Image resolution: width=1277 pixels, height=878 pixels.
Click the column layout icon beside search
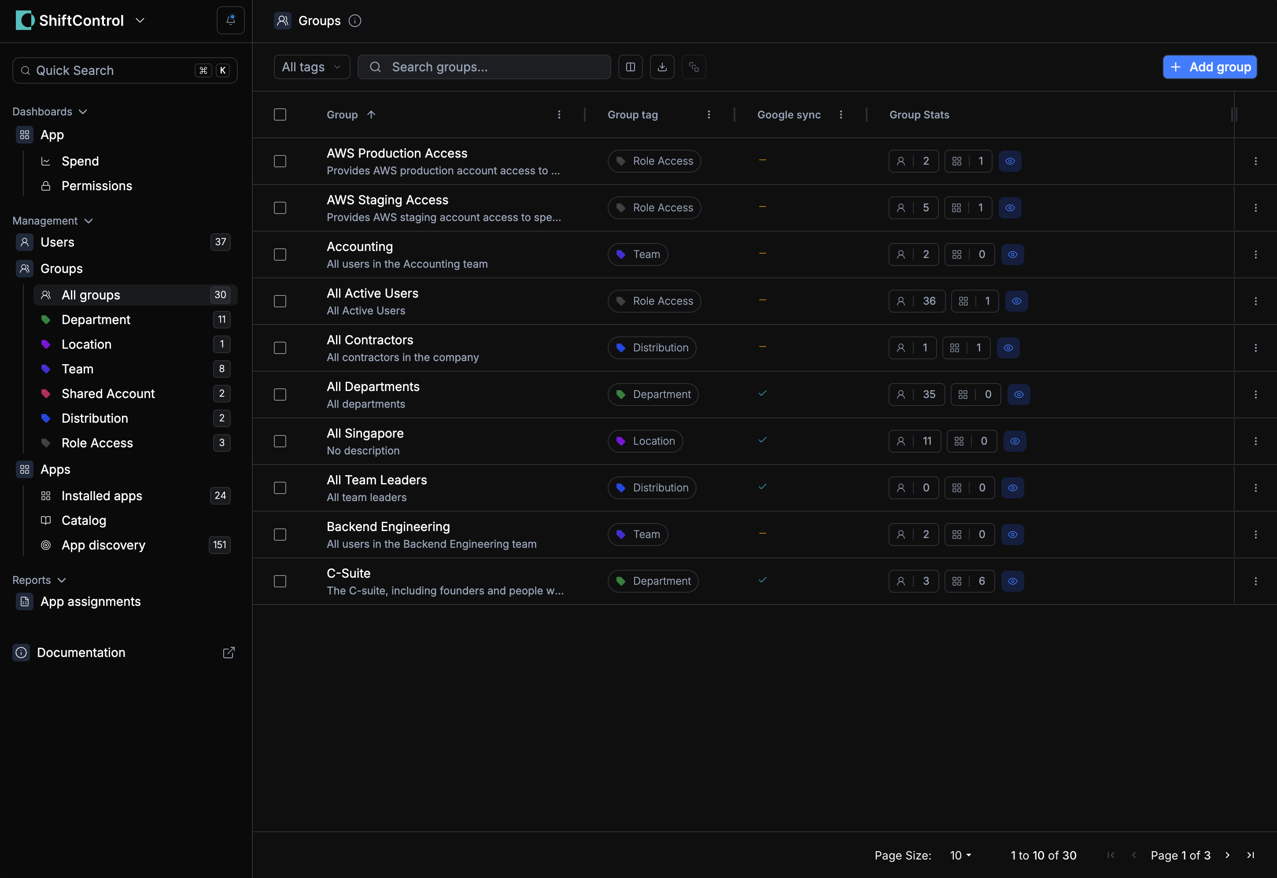[630, 66]
